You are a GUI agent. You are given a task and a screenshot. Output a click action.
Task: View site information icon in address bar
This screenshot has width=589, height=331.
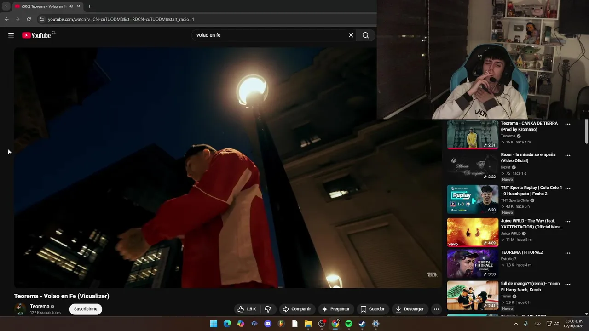tap(42, 19)
